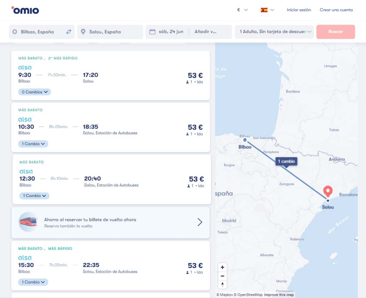Click the Omio logo
This screenshot has width=366, height=298.
click(x=25, y=10)
